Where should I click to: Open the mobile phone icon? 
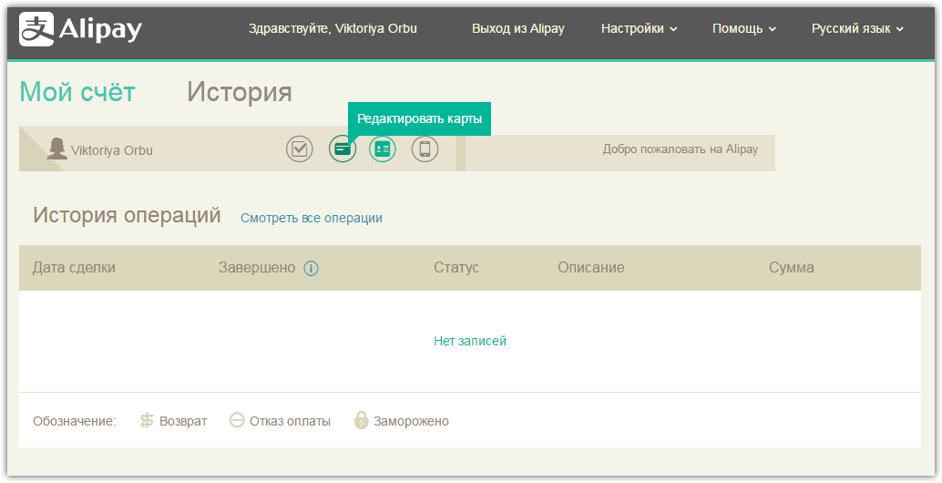click(425, 149)
